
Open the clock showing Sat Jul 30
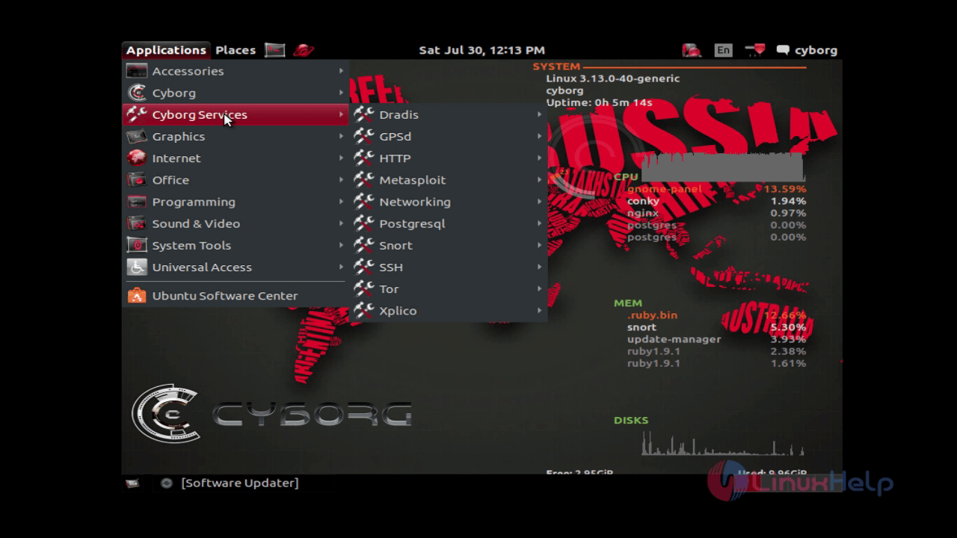[481, 50]
